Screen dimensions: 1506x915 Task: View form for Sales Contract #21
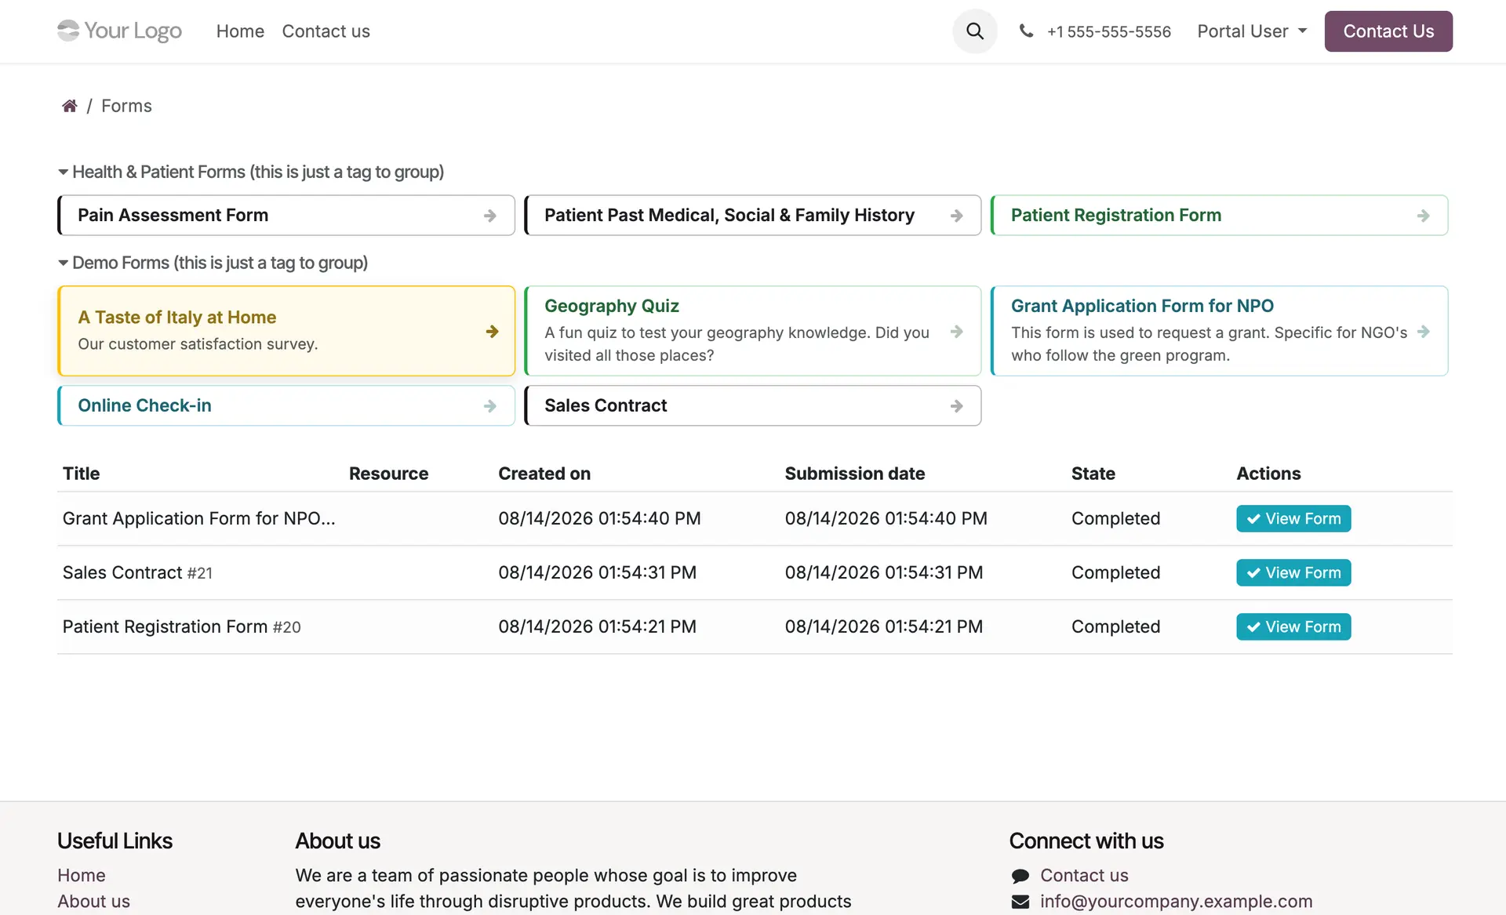pos(1293,573)
